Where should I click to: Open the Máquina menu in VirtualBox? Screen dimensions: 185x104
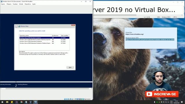click(x=9, y=4)
